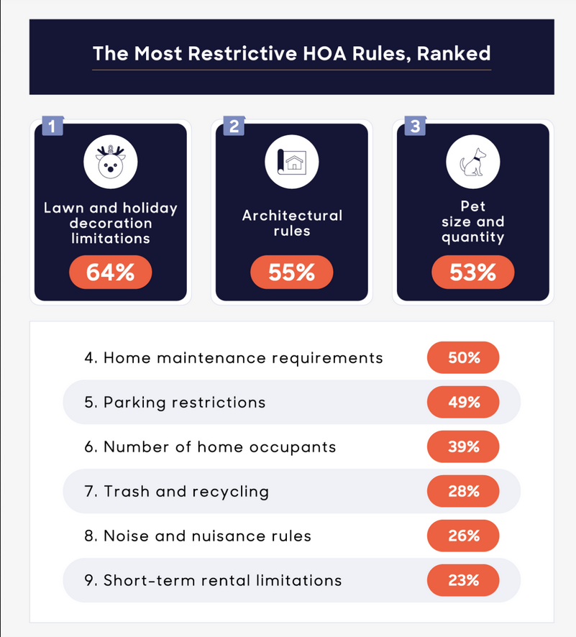
Task: Click the sitting dog icon
Action: [473, 162]
